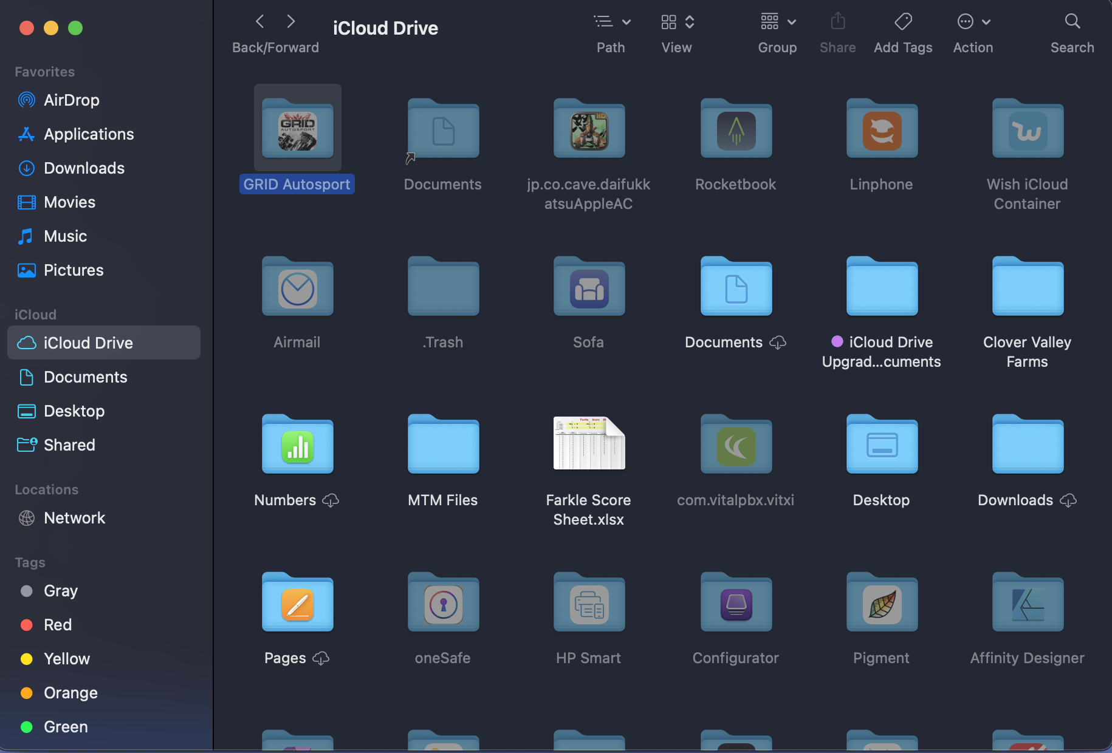Click the cloud download icon next to Pages
The image size is (1112, 753).
(x=321, y=658)
